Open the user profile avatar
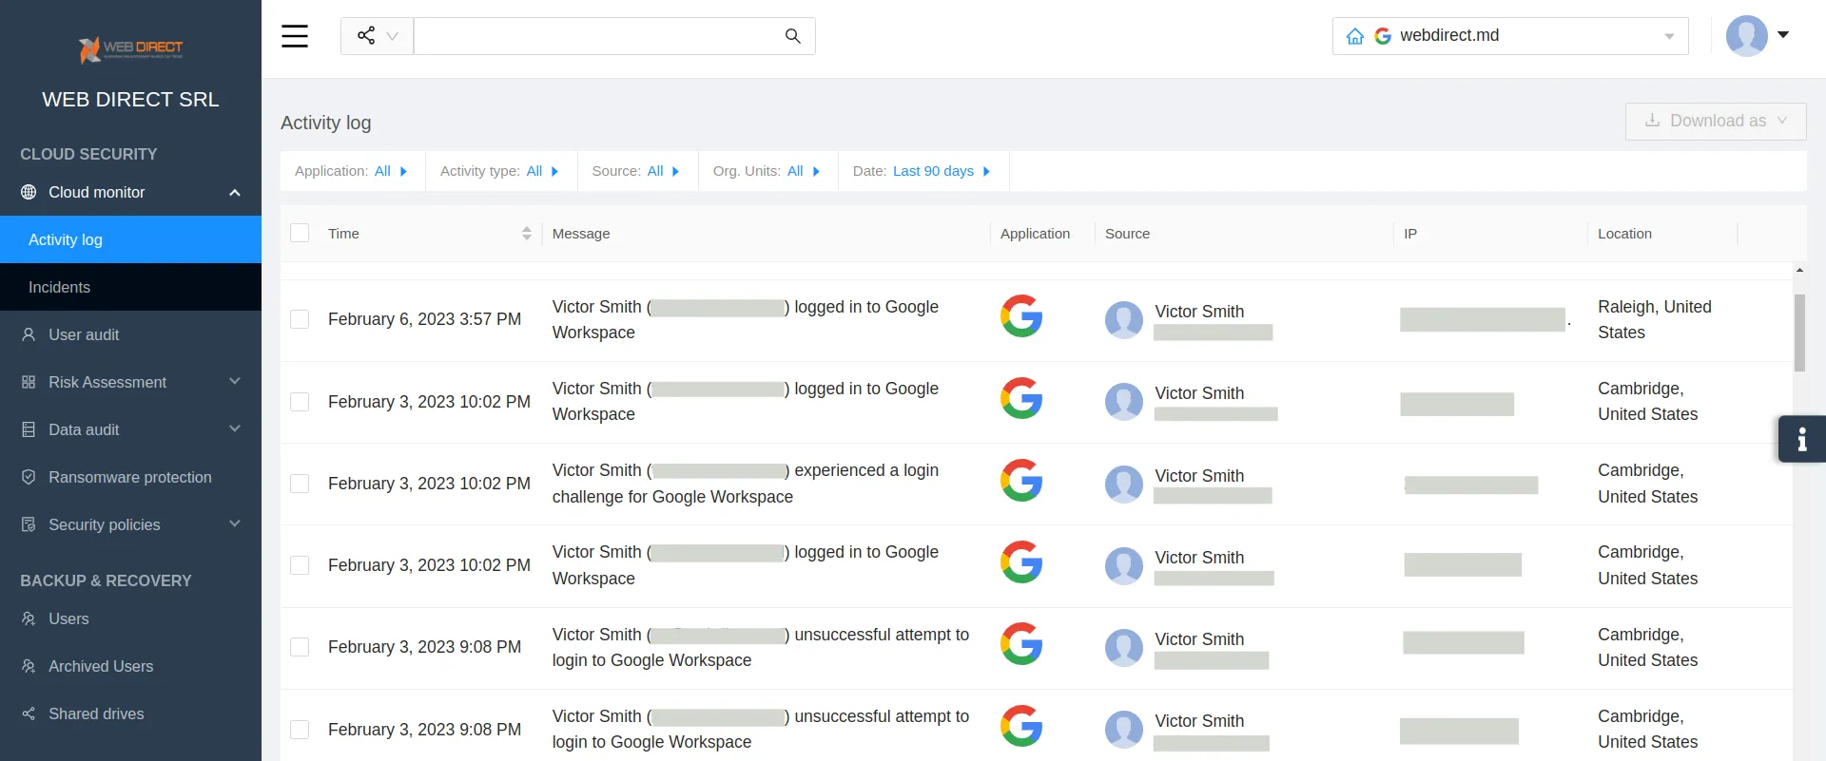This screenshot has width=1826, height=761. click(x=1746, y=36)
